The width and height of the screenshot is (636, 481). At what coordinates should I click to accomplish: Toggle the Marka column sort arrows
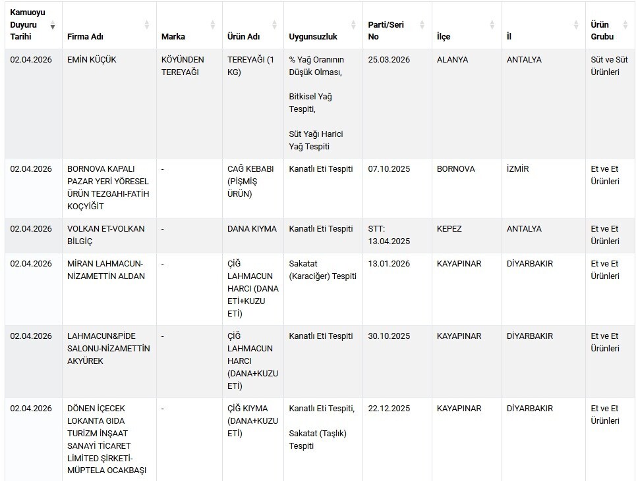click(x=212, y=25)
